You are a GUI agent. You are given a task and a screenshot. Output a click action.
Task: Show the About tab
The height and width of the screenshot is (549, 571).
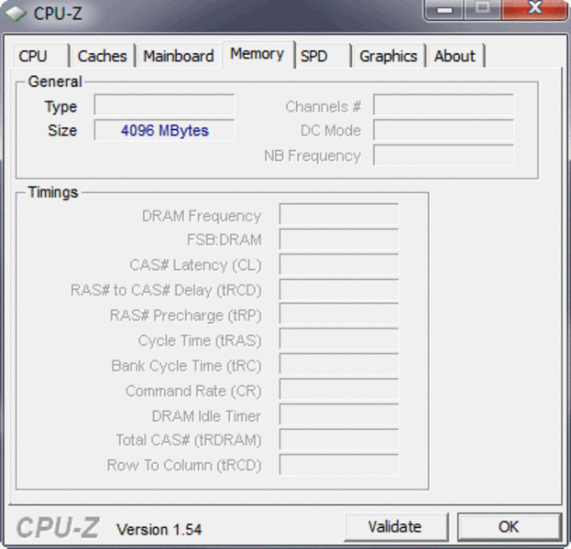point(456,56)
